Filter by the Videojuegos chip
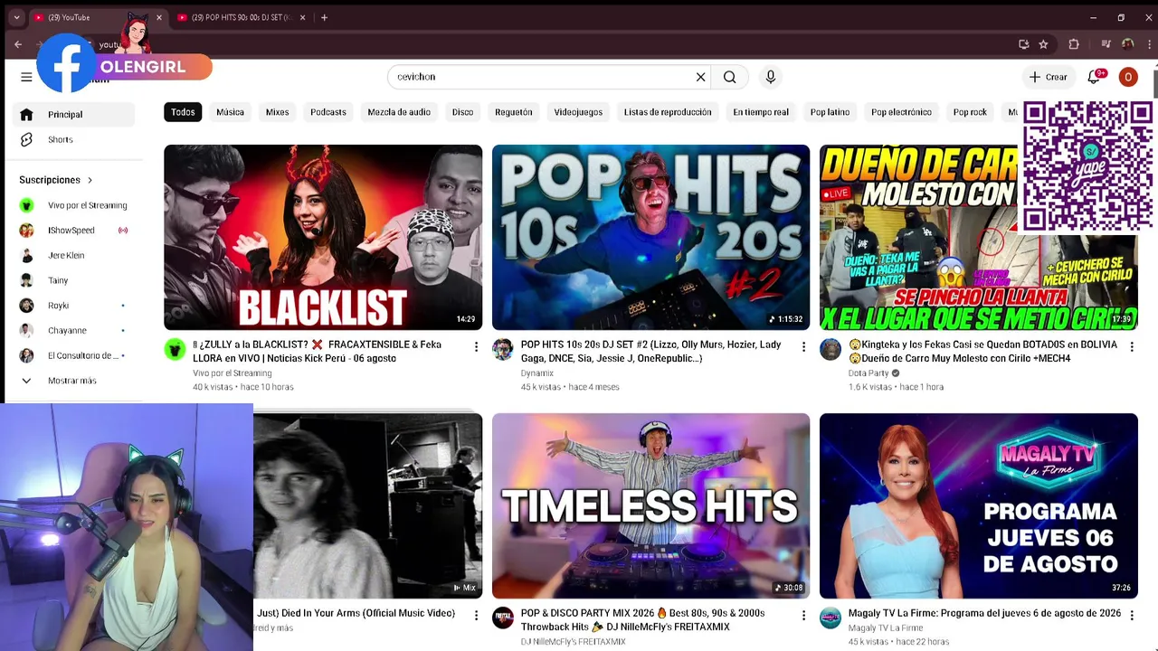Screen dimensions: 1158x651 click(578, 112)
